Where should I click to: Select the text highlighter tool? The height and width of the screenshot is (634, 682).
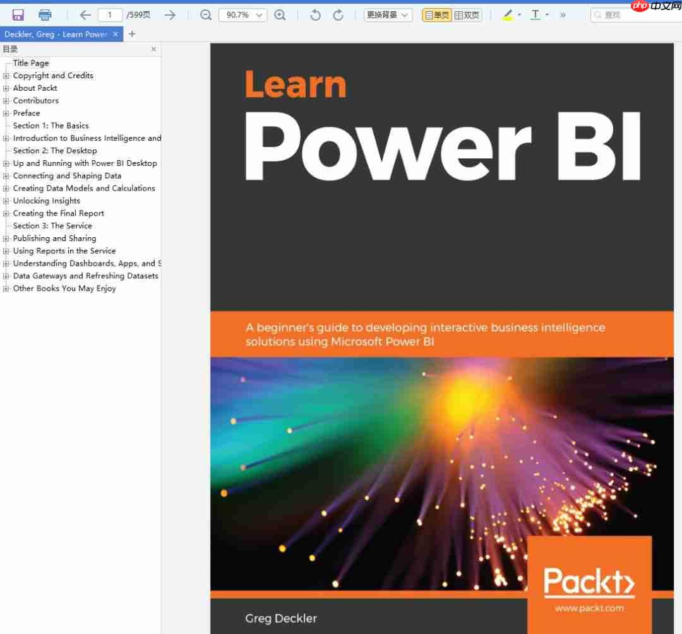[508, 14]
